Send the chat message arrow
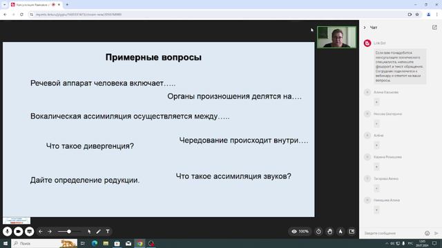This screenshot has height=248, width=442. 436,233
